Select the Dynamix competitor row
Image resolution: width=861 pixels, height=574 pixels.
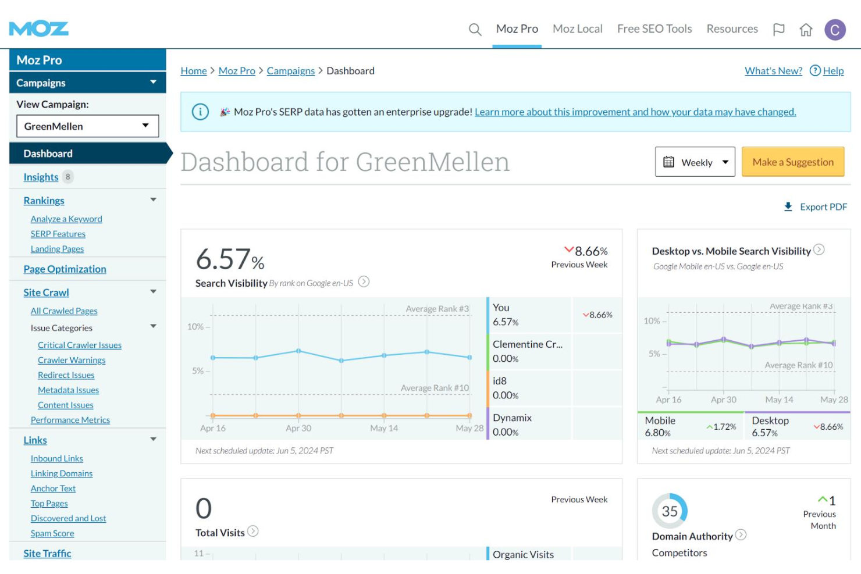click(x=553, y=424)
